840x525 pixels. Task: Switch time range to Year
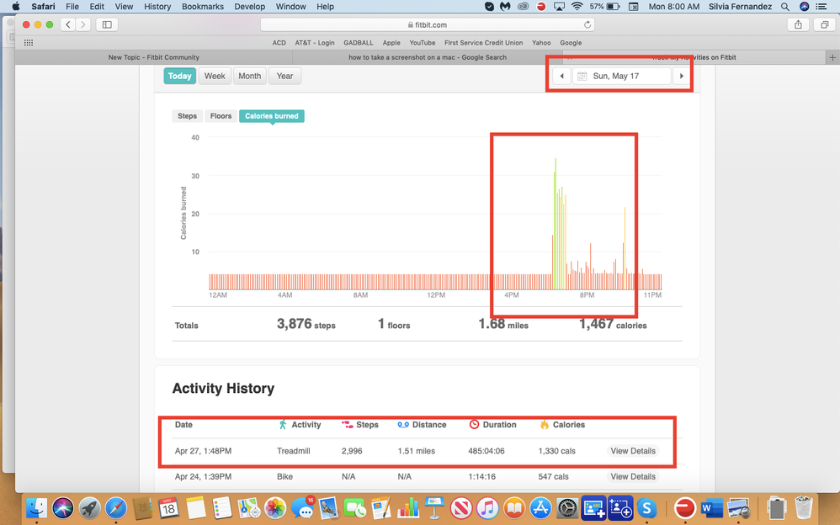[x=284, y=76]
